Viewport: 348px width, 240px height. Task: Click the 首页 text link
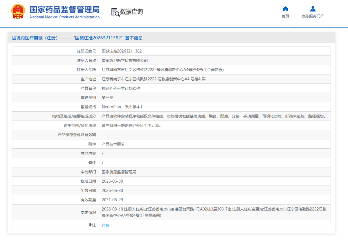point(285,16)
